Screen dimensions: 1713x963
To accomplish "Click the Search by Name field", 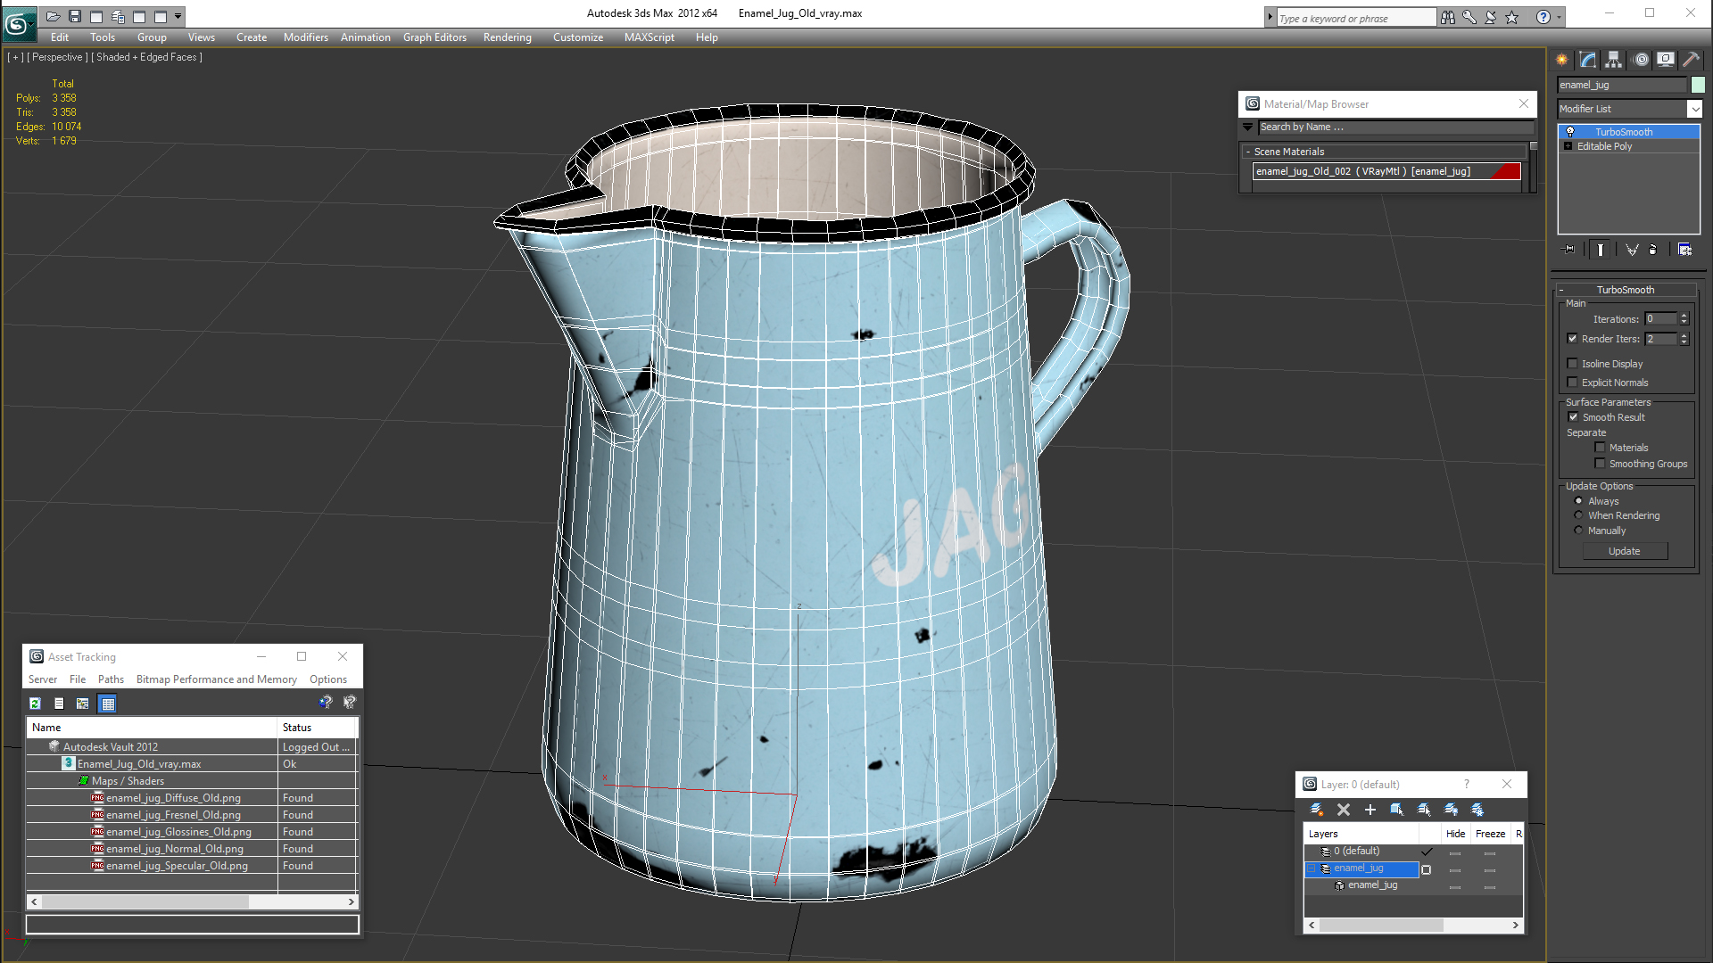I will point(1396,128).
